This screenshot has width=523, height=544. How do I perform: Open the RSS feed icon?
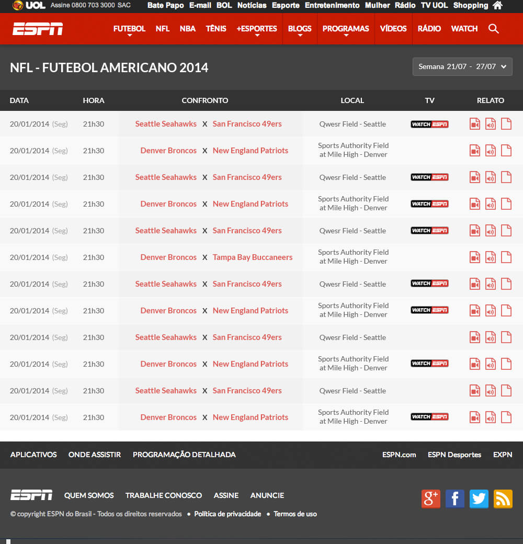tap(503, 499)
